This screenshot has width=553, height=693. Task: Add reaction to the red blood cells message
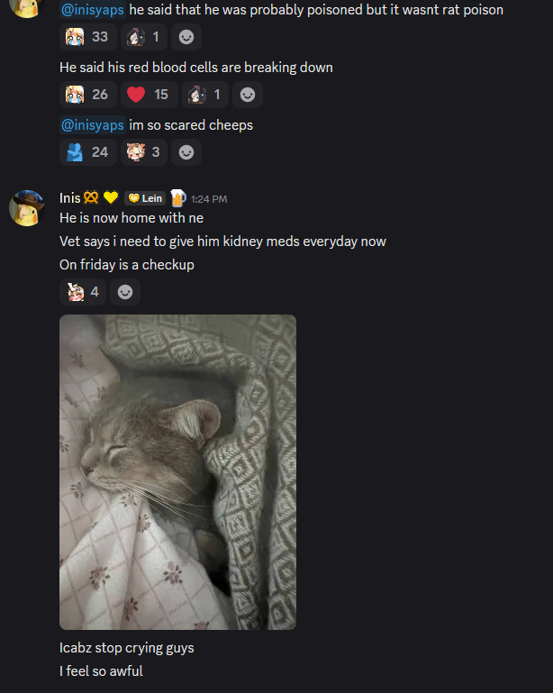[x=248, y=95]
